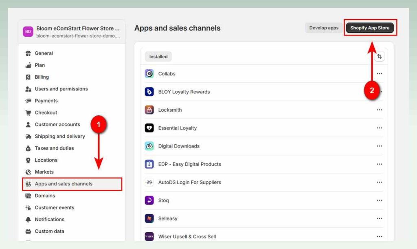Click the Checkout cart icon
The width and height of the screenshot is (417, 249).
coord(28,113)
